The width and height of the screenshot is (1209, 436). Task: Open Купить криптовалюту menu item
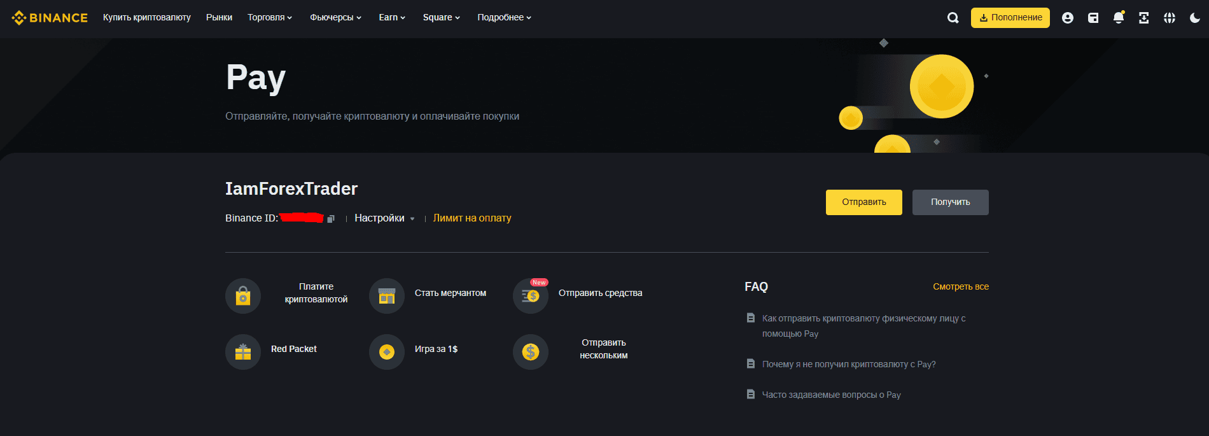point(147,17)
